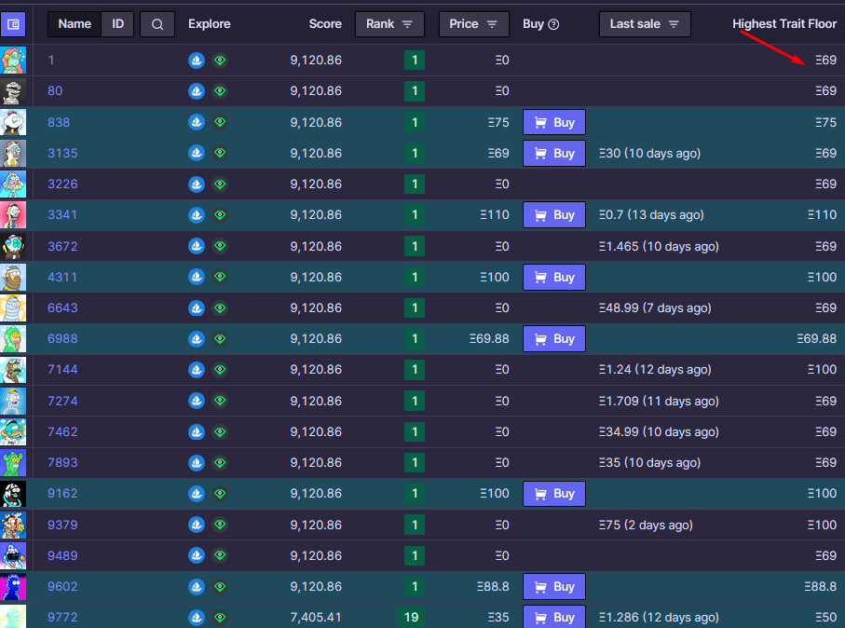This screenshot has width=845, height=628.
Task: Click the purple wallet icon top-left
Action: [x=13, y=24]
